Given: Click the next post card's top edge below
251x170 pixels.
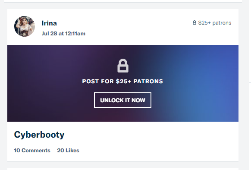Looking at the screenshot, I should coord(123,169).
